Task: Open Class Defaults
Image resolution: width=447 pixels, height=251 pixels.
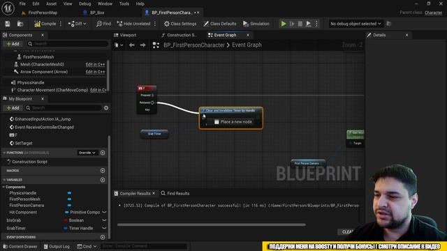Action: coord(220,24)
